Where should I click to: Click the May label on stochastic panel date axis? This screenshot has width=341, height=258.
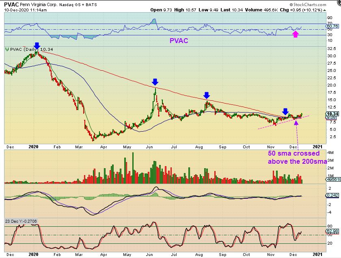(127, 254)
